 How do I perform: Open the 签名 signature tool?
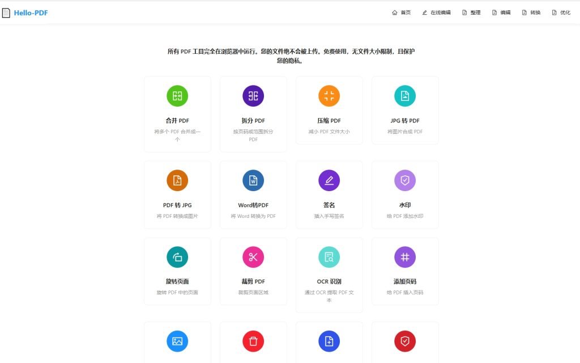329,193
